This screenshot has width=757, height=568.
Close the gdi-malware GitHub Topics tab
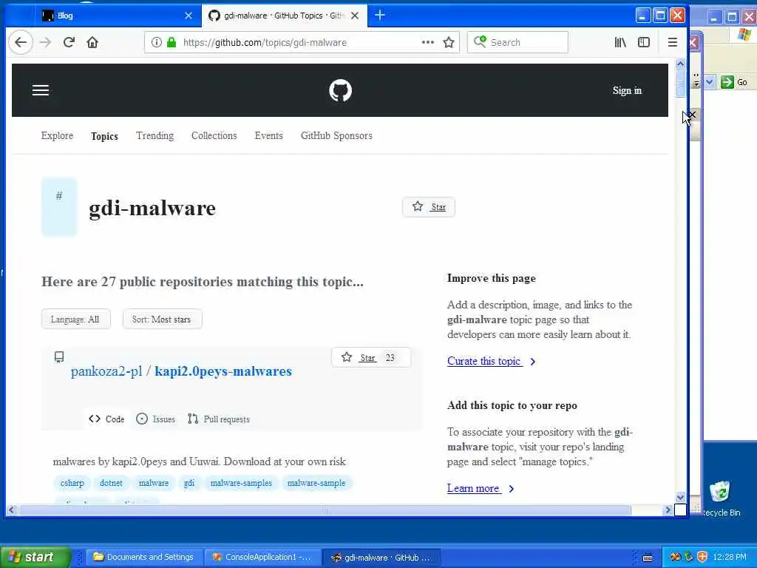(x=355, y=16)
